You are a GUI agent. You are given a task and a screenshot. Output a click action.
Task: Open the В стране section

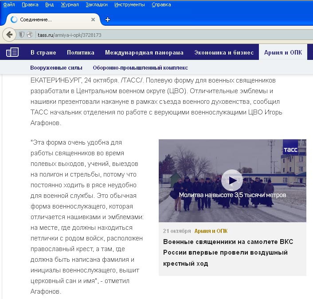coord(43,52)
